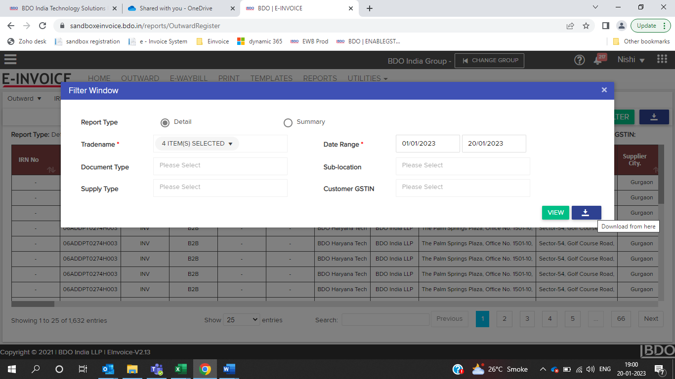Open the Document Type dropdown

[x=220, y=166]
